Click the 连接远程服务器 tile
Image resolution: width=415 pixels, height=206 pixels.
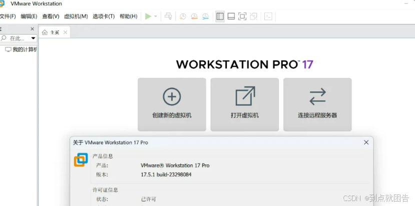coord(317,104)
